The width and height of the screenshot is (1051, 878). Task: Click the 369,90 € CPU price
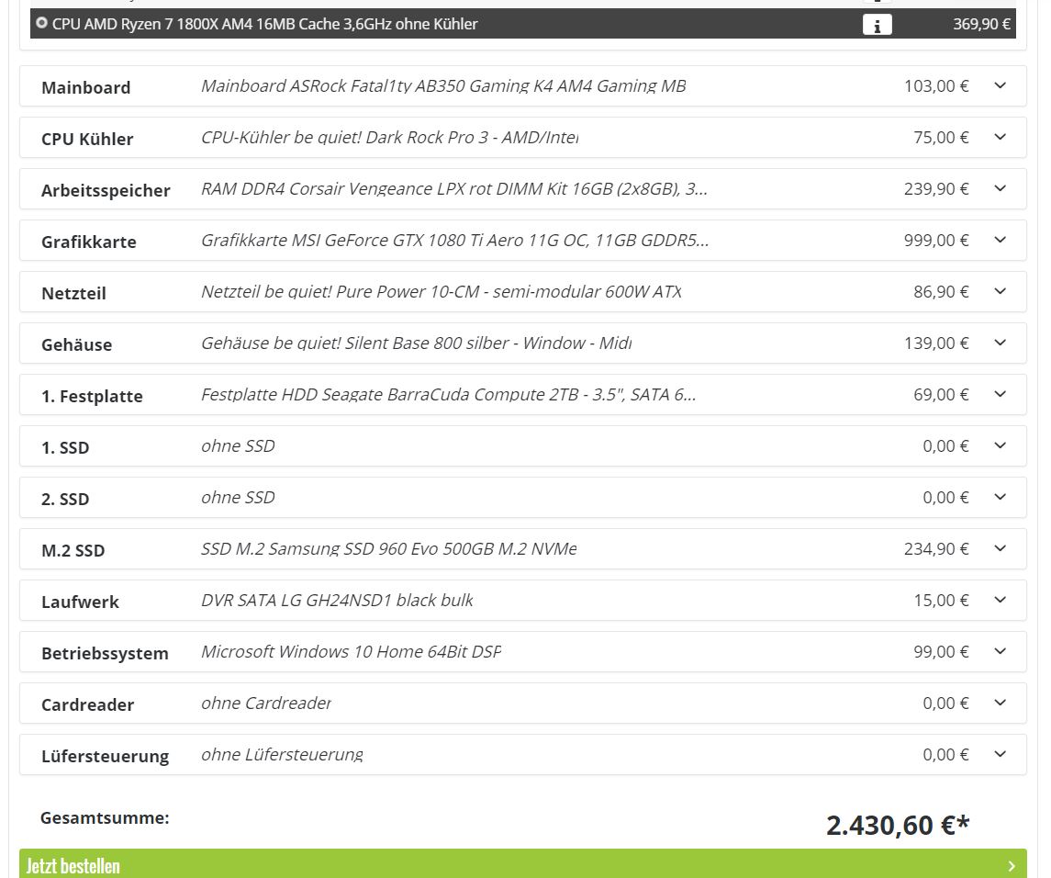[x=982, y=24]
